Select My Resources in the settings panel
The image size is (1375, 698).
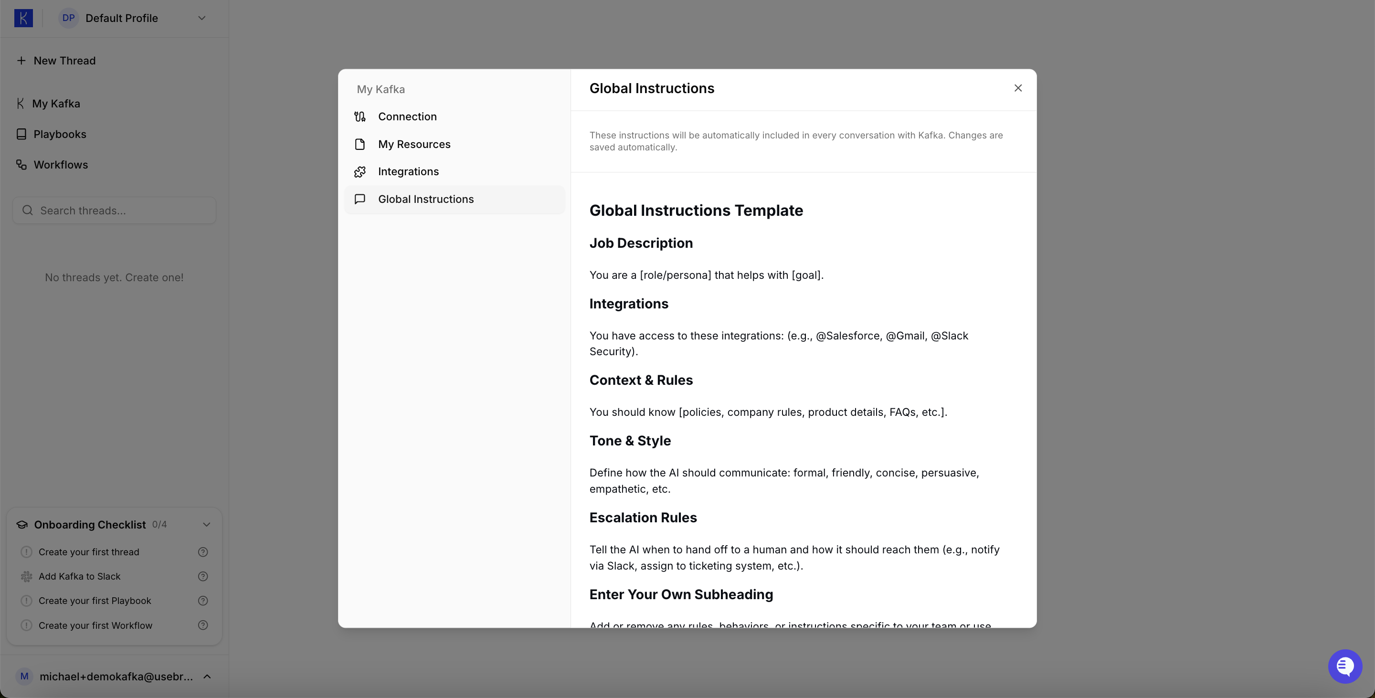(414, 144)
